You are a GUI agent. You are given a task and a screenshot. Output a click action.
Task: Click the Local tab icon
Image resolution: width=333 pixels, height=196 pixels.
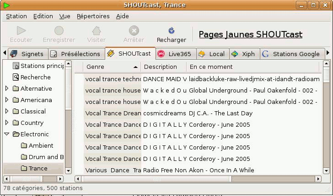(x=202, y=54)
